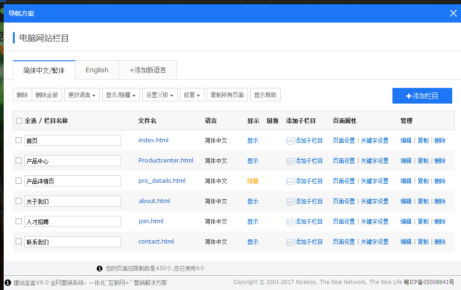Screen dimensions: 461x290
Task: Click the add sub-column icon for 人才招聘 row
Action: click(x=289, y=222)
